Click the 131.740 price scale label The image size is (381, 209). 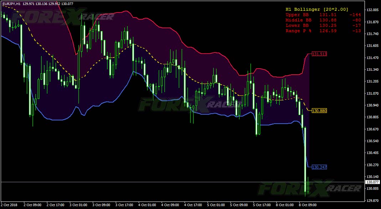372,34
